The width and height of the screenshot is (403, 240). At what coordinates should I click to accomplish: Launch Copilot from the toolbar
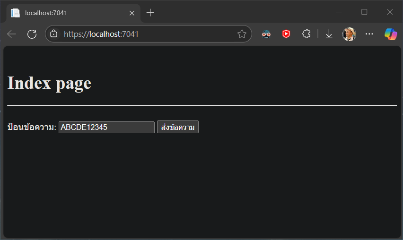point(390,34)
